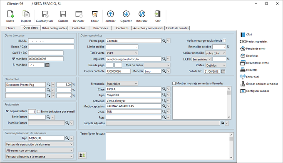Toggle Aplicar recargo equivalencia checkbox
The width and height of the screenshot is (283, 163).
pos(224,41)
